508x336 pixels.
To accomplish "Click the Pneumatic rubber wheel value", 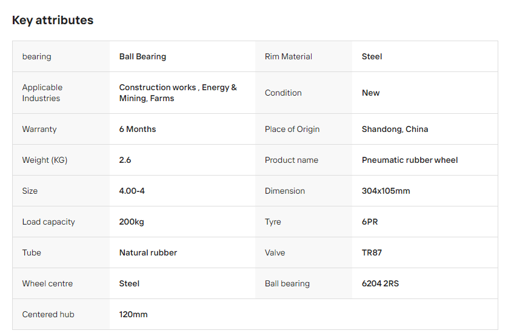I will point(410,160).
